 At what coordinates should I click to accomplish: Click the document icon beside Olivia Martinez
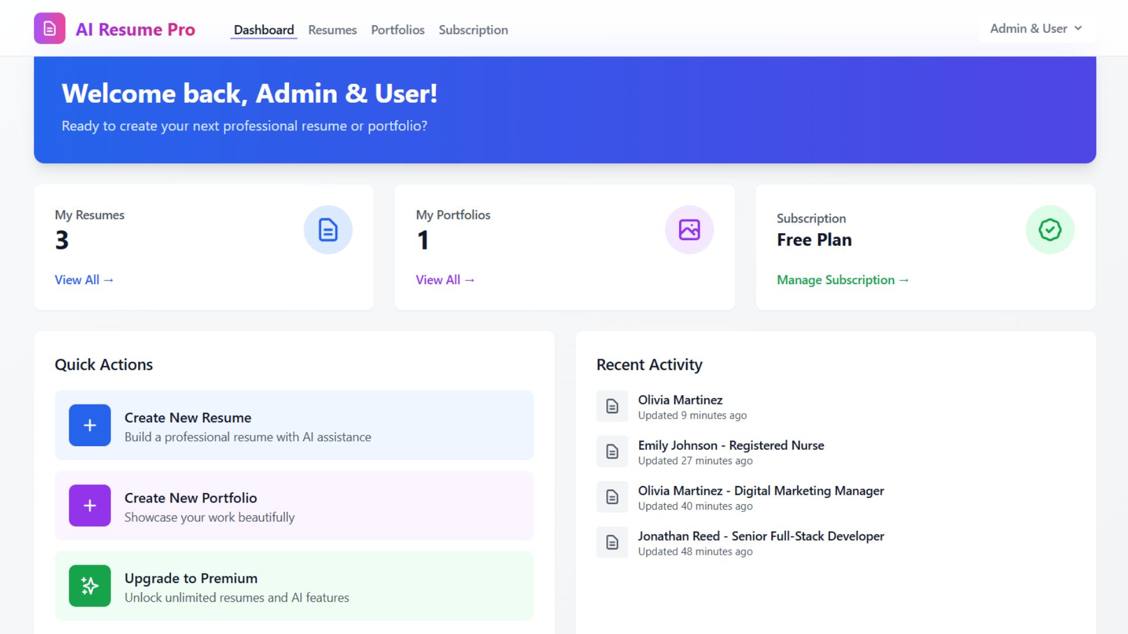[612, 406]
